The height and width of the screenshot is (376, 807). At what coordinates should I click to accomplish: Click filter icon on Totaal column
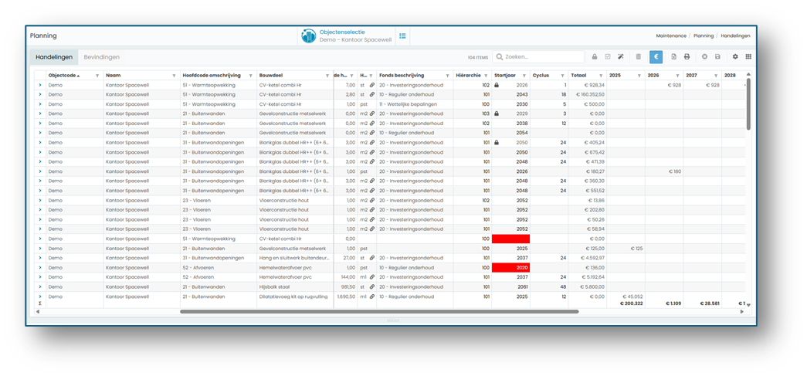click(x=601, y=76)
